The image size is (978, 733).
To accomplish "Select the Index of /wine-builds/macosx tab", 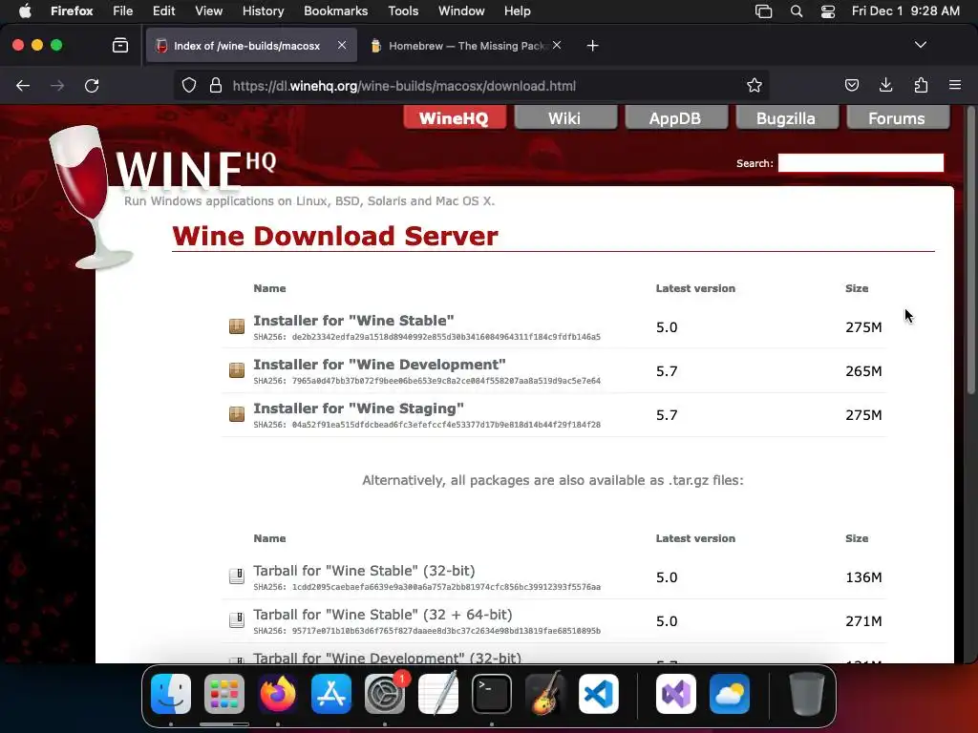I will (x=251, y=46).
